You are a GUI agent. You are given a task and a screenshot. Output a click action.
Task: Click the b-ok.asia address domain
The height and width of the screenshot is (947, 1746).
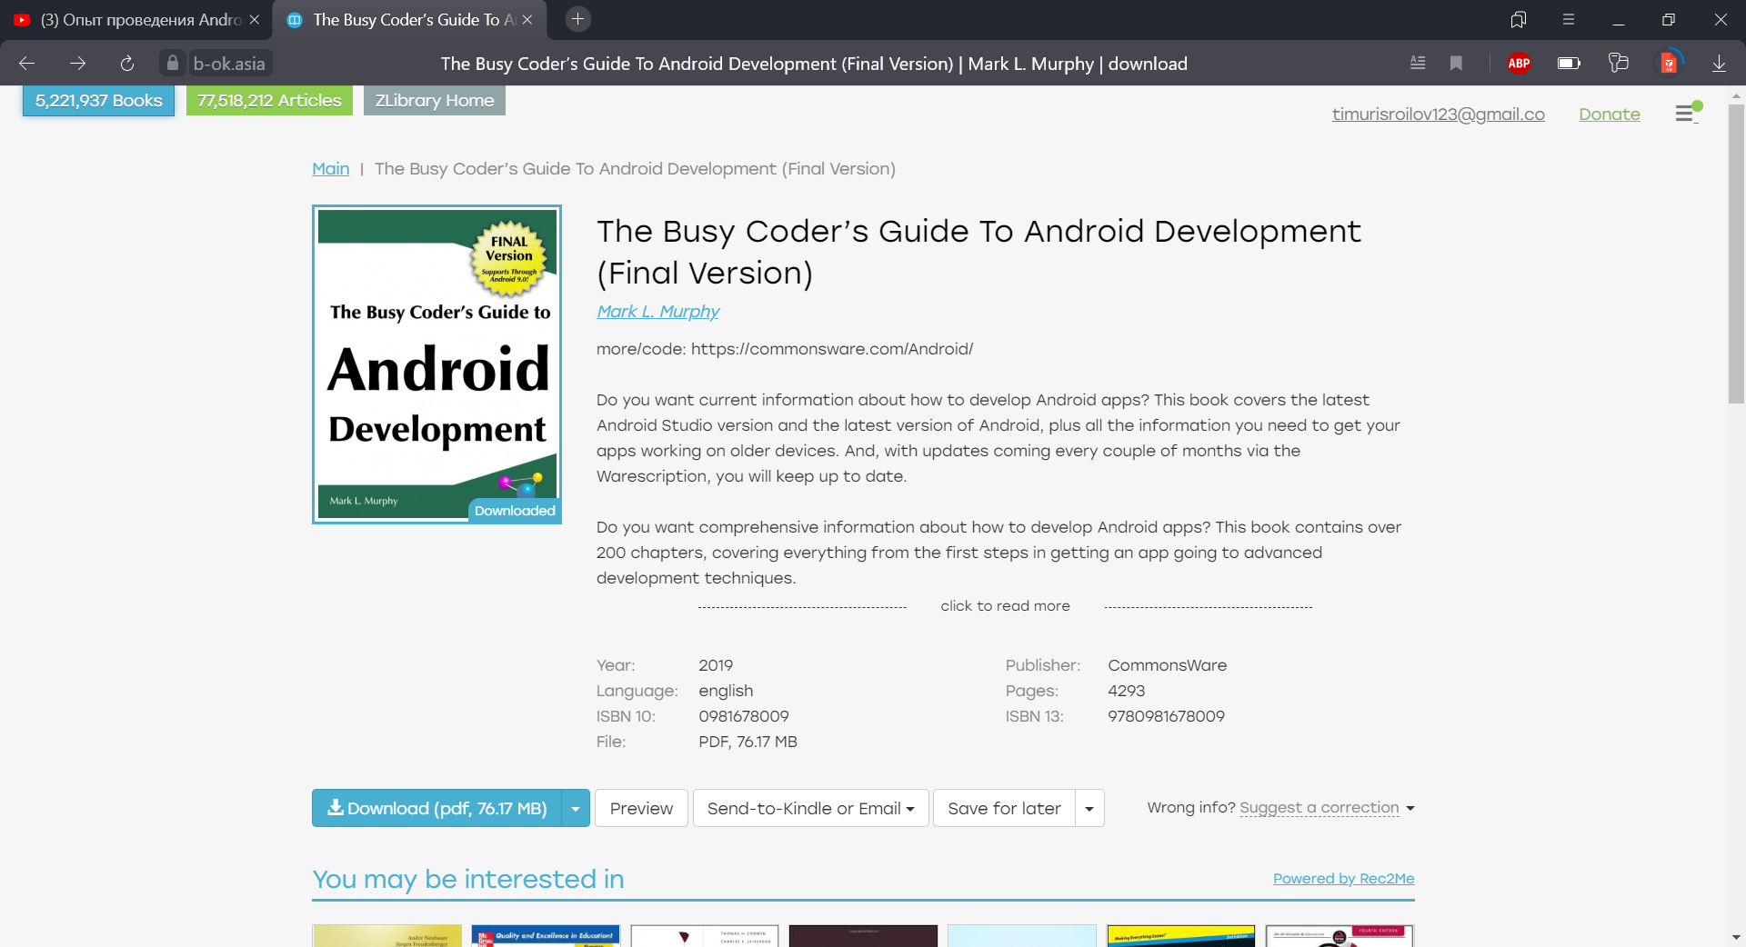(229, 64)
